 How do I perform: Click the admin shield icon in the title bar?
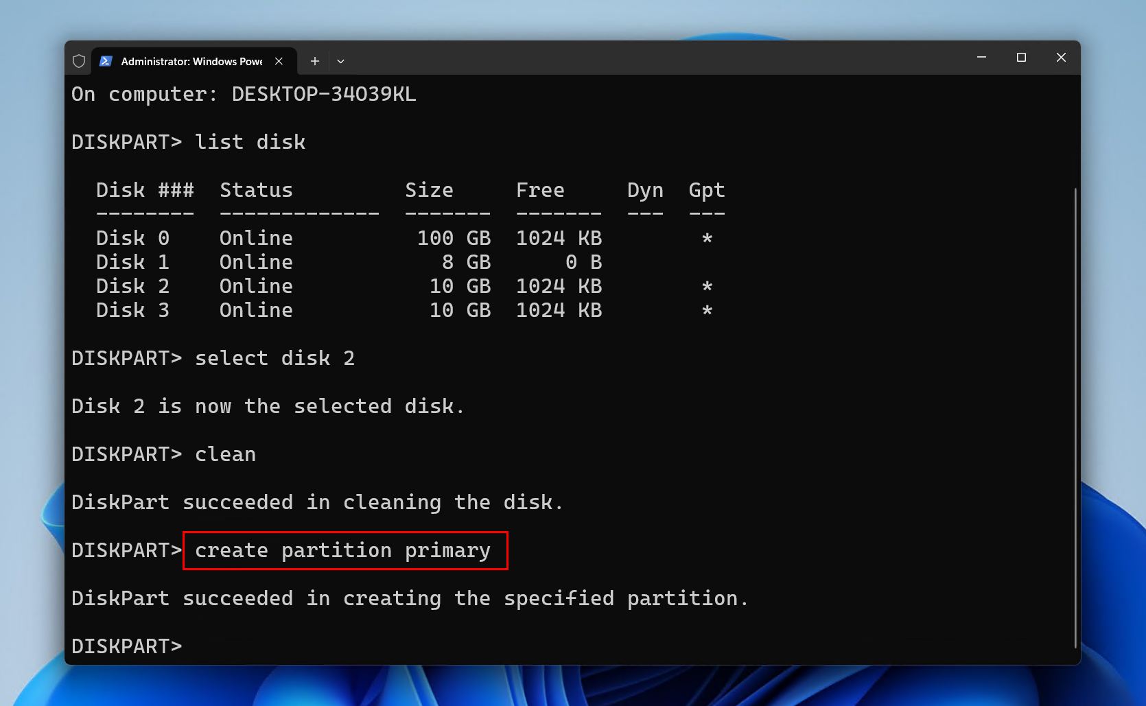click(x=78, y=60)
